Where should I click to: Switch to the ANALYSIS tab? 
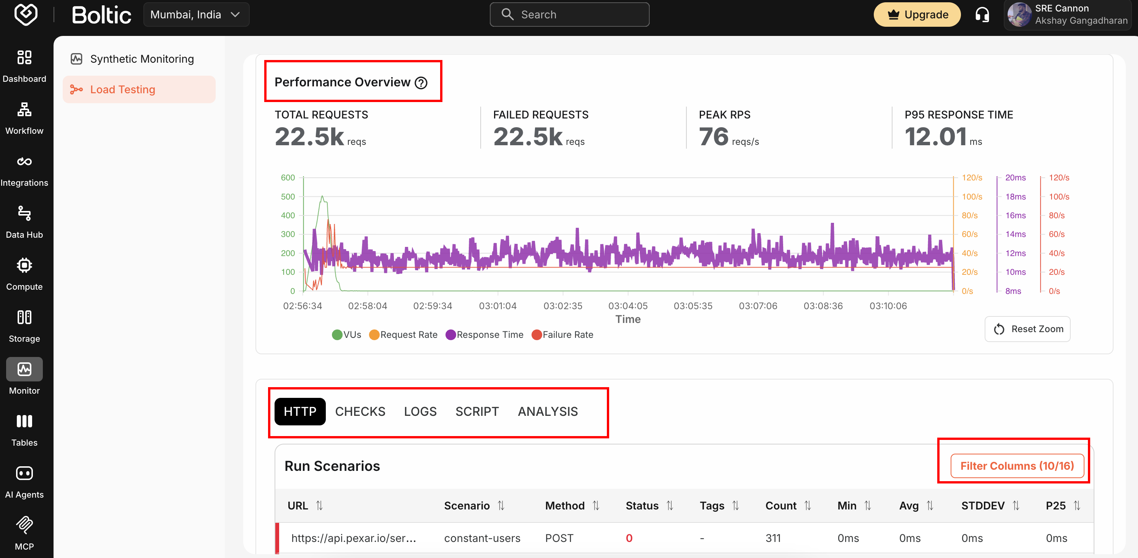547,412
